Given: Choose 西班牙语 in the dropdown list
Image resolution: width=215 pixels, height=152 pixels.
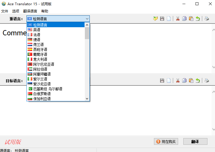Looking at the screenshot, I should pyautogui.click(x=40, y=50).
